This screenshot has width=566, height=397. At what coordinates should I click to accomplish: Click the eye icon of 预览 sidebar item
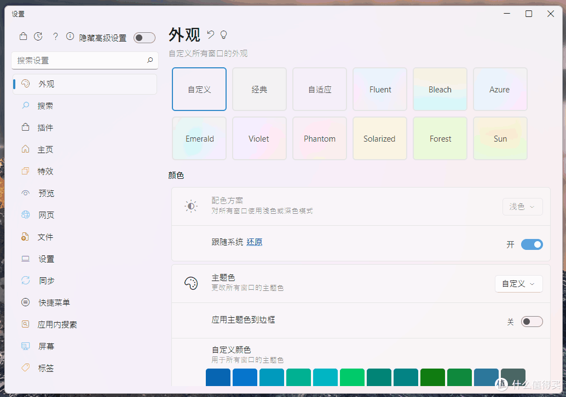25,193
